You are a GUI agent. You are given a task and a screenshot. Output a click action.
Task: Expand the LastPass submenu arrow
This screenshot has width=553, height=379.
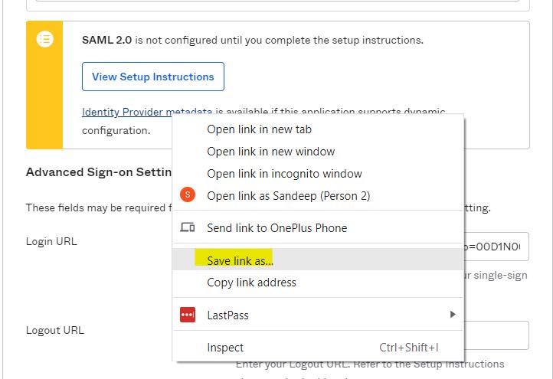(453, 314)
